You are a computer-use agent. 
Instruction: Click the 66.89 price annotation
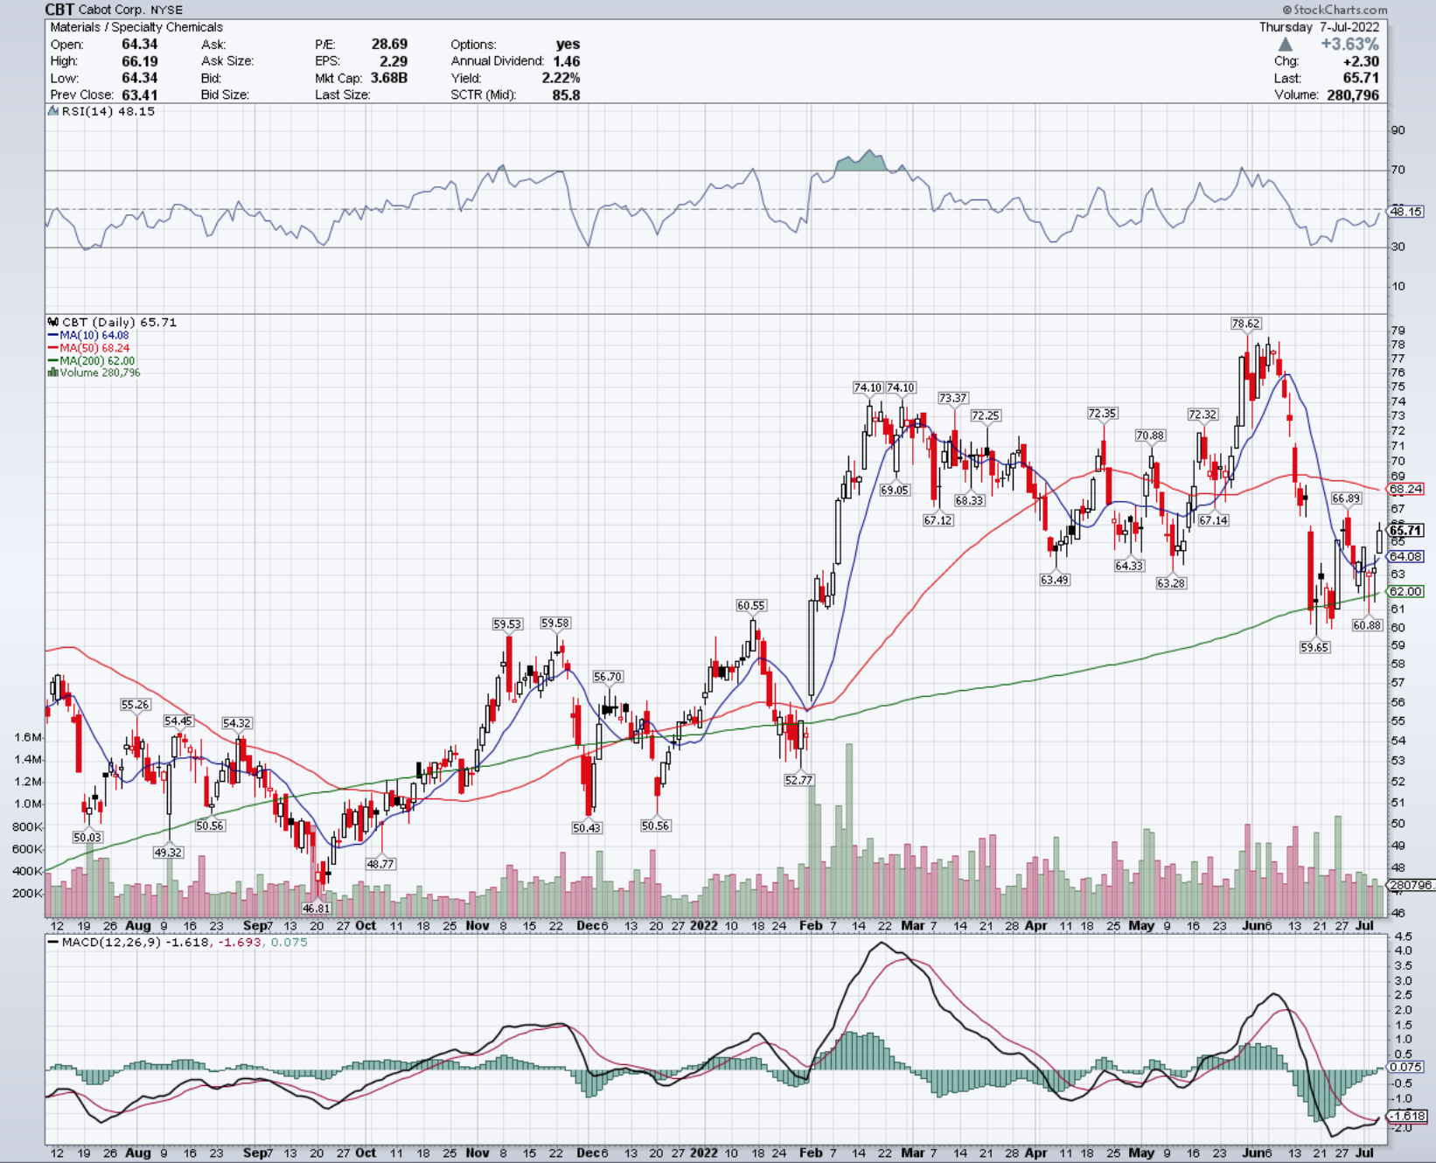coord(1346,498)
